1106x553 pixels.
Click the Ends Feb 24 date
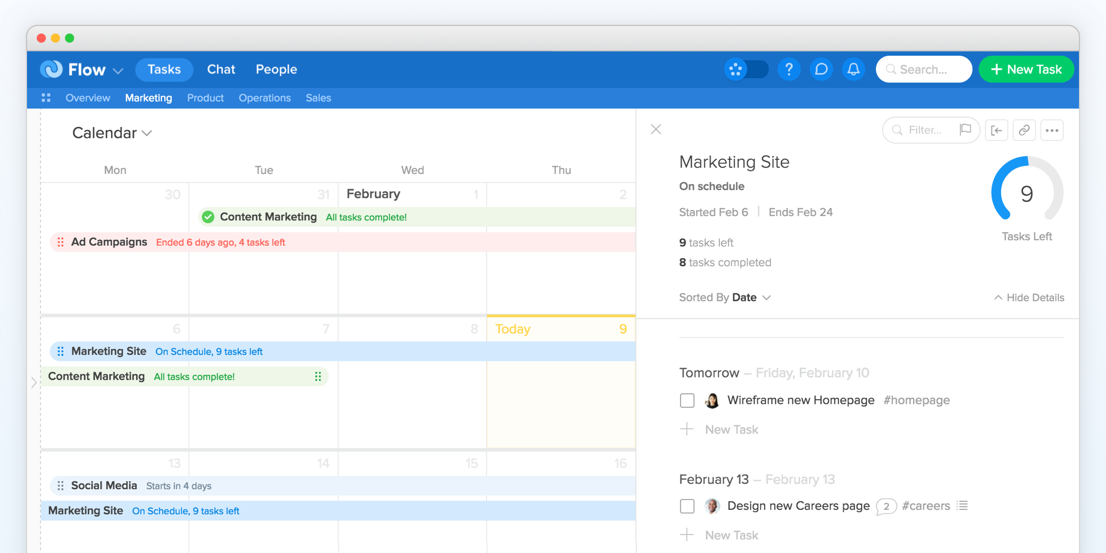tap(800, 212)
